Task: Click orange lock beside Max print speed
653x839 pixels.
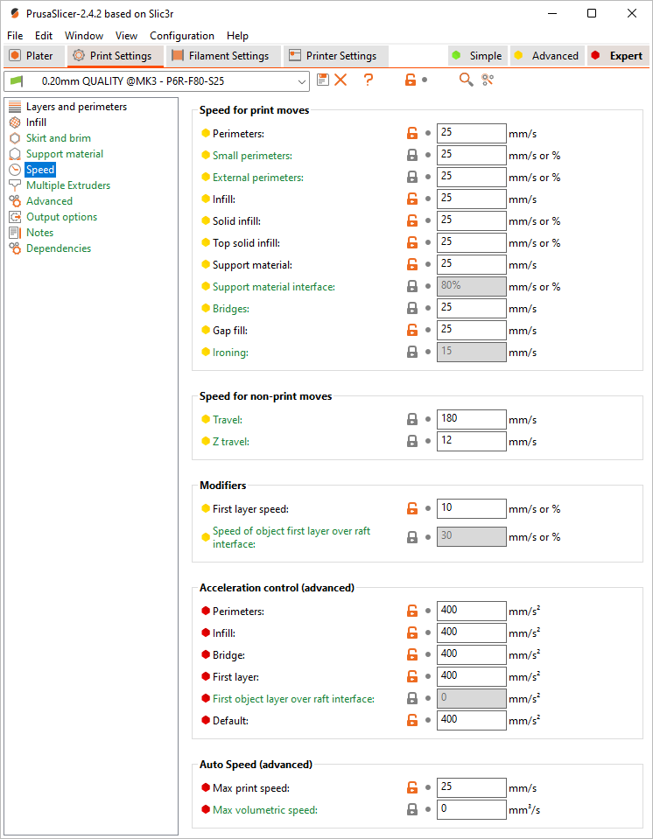Action: (412, 787)
